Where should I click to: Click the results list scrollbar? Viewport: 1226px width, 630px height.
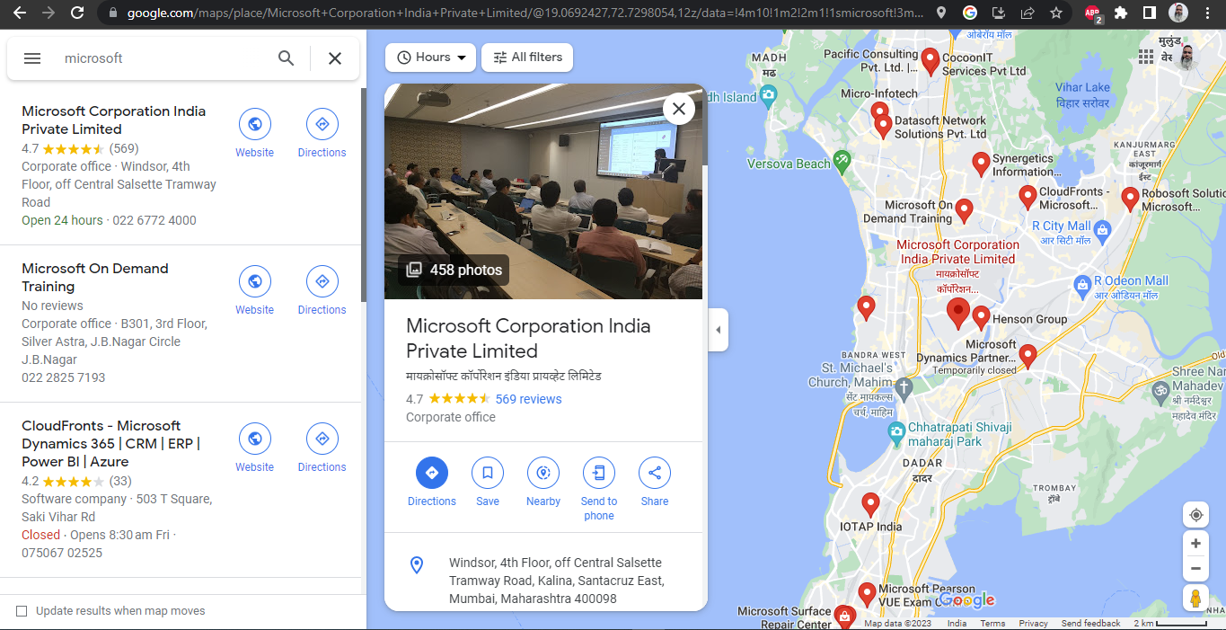click(363, 195)
